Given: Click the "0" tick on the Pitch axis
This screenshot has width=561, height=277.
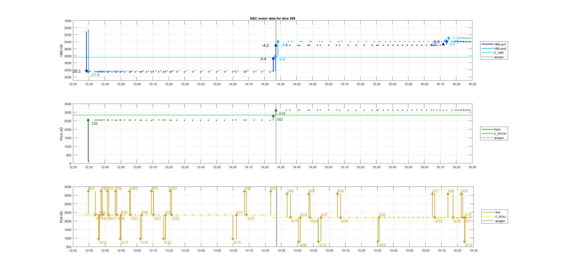Looking at the screenshot, I should click(x=71, y=164).
